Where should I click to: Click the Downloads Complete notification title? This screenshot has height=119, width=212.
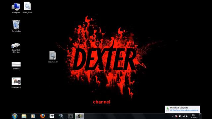[x=179, y=108]
